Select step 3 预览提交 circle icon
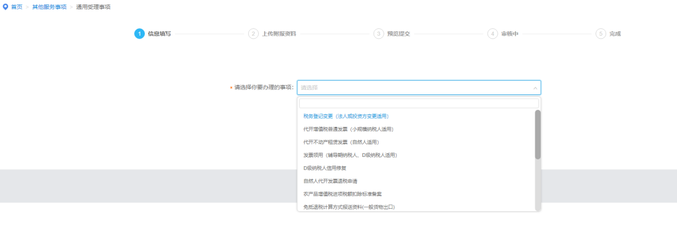Image resolution: width=677 pixels, height=225 pixels. pyautogui.click(x=379, y=34)
